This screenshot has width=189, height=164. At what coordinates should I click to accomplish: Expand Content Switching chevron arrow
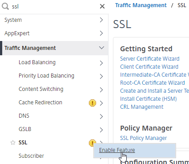101,90
